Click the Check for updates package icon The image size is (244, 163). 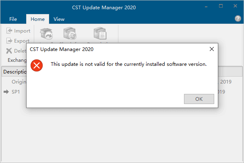pyautogui.click(x=70, y=33)
